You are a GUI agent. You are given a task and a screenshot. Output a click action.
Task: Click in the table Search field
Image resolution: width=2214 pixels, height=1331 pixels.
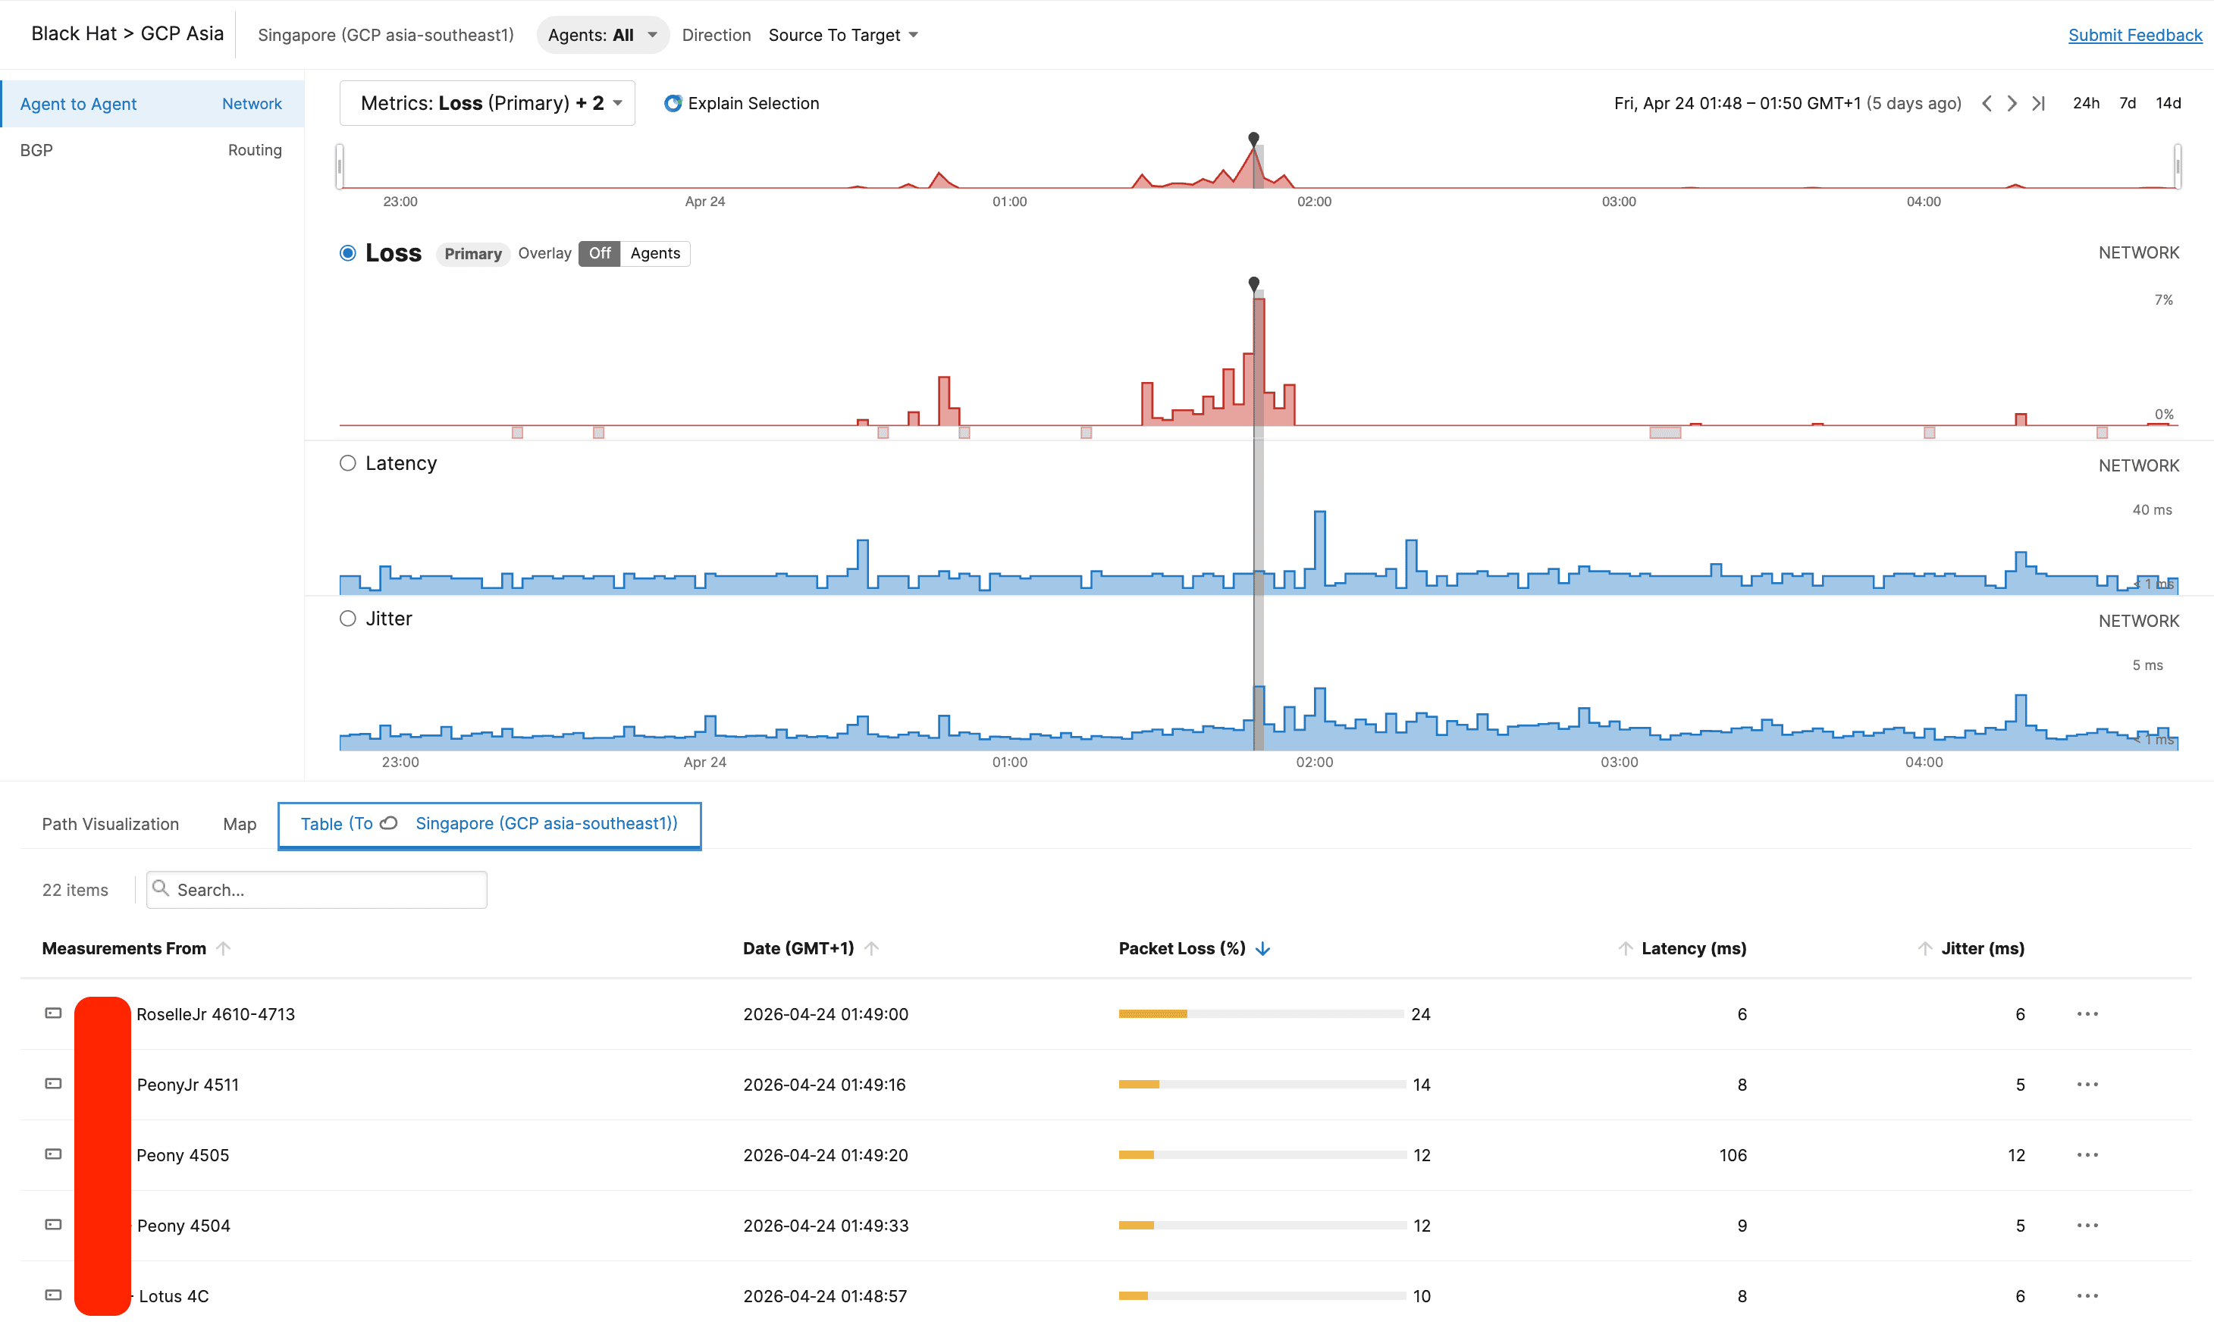click(x=317, y=889)
